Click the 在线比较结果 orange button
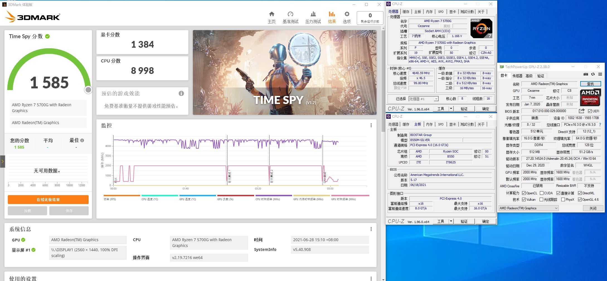The height and width of the screenshot is (281, 607). (48, 200)
